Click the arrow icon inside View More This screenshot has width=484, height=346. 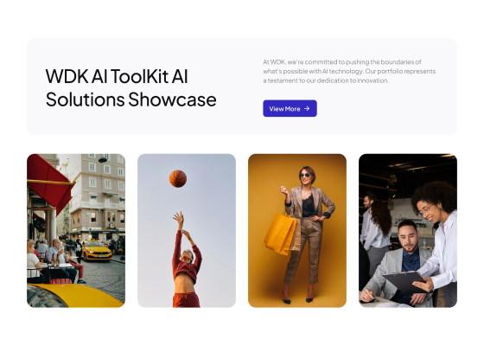pos(307,108)
